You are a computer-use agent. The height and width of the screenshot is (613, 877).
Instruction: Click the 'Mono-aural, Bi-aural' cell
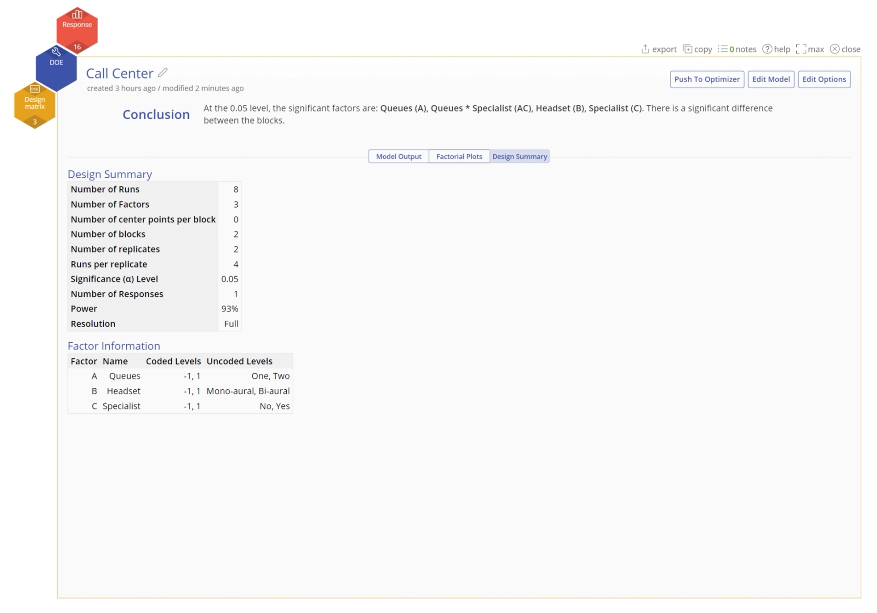click(248, 391)
